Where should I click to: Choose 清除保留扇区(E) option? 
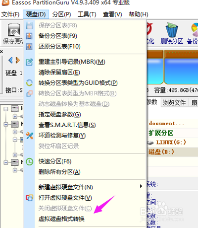coord(59,73)
